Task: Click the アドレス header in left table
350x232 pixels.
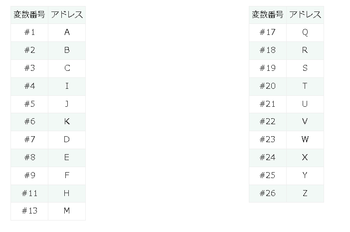Action: 67,14
